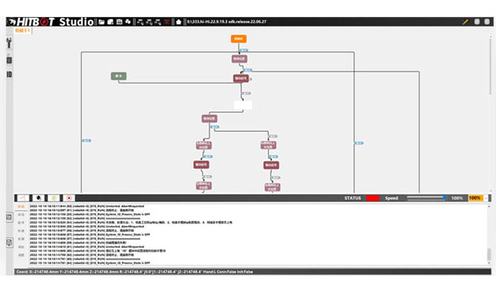The width and height of the screenshot is (496, 291).
Task: Select the first orange log category tab
Action: (21, 207)
